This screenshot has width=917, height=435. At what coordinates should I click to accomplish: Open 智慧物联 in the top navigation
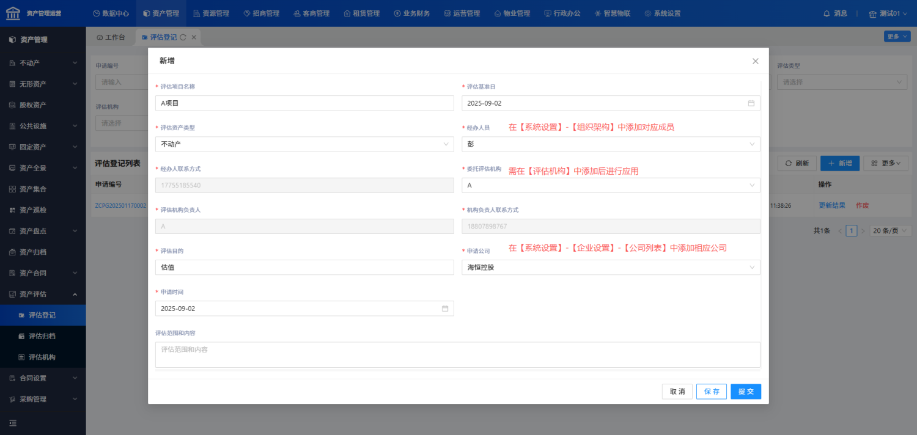[612, 13]
